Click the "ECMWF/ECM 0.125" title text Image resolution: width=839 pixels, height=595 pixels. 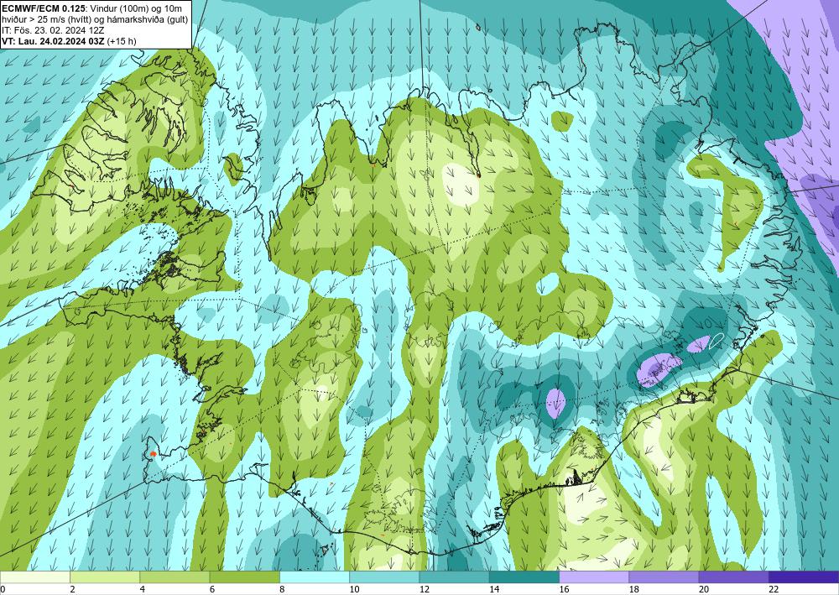[42, 8]
